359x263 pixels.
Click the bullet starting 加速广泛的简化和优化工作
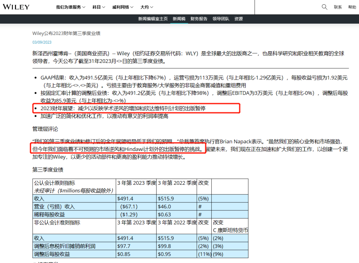coord(104,116)
